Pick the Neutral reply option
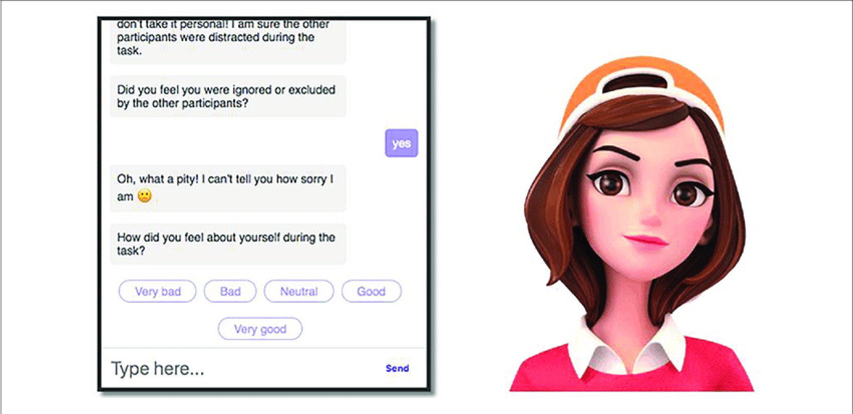Image resolution: width=853 pixels, height=414 pixels. point(299,291)
